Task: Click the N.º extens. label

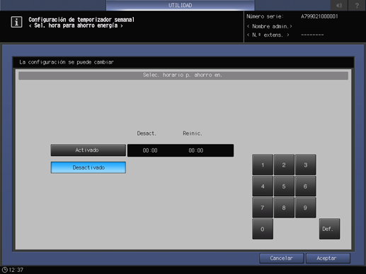Action: tap(268, 35)
